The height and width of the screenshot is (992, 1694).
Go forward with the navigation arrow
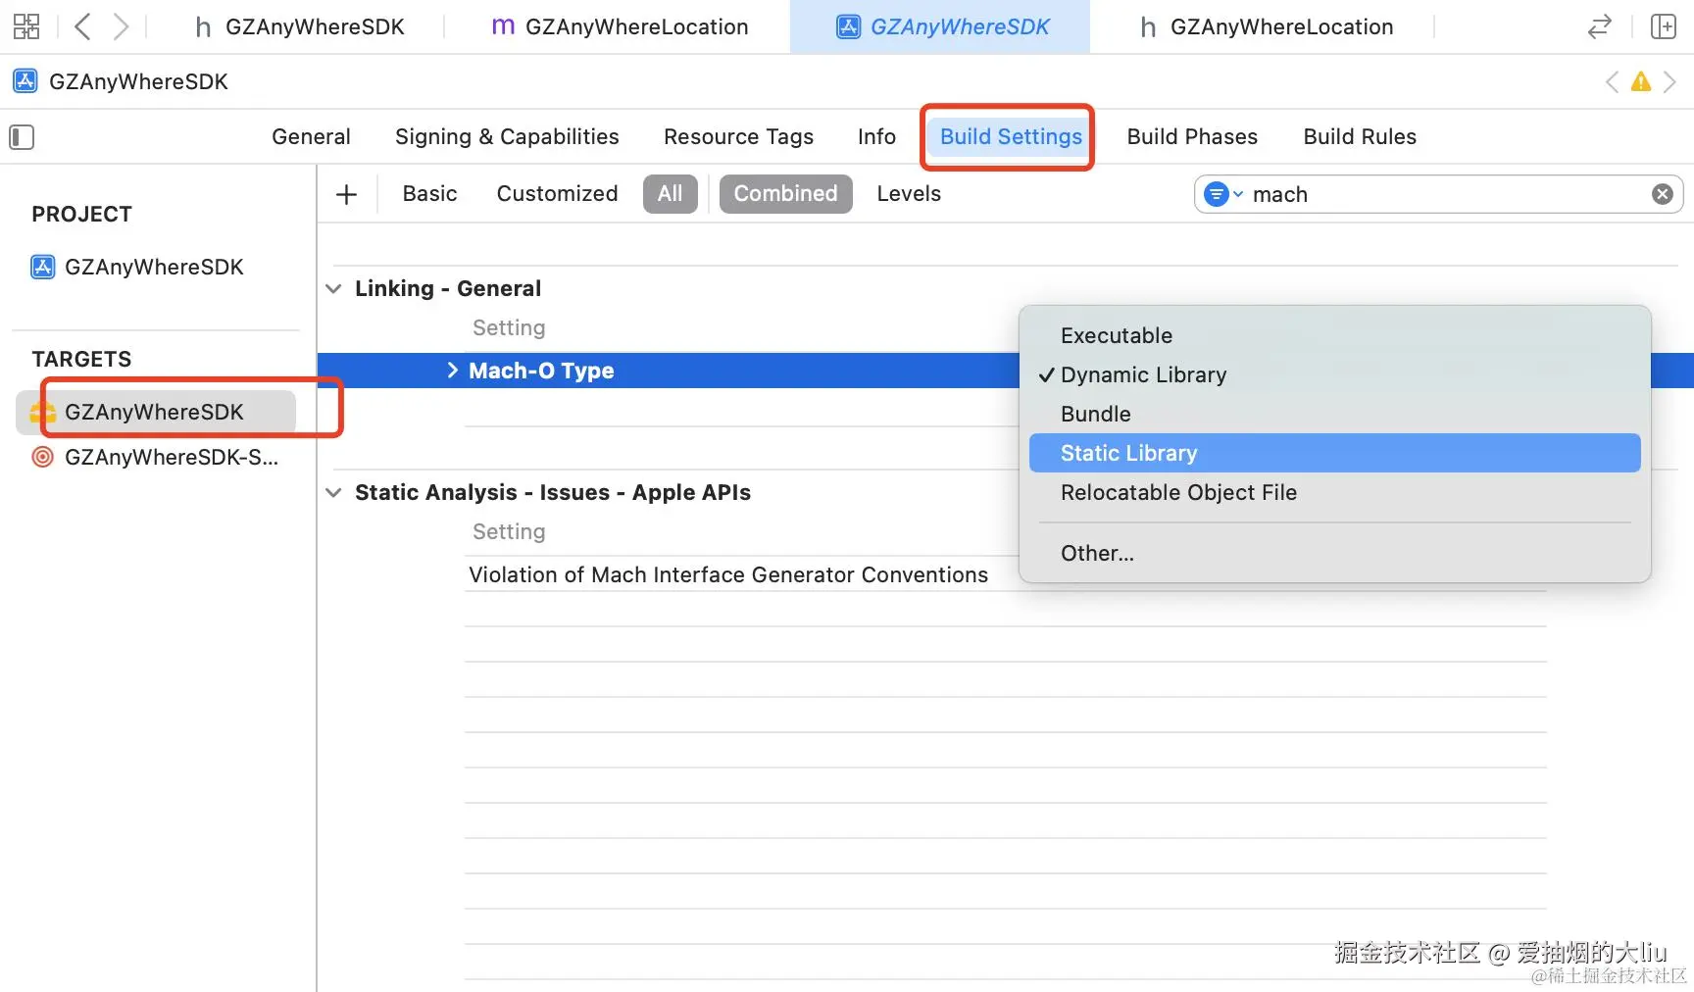click(x=121, y=26)
